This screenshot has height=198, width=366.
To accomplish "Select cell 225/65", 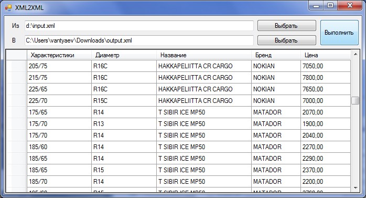I will tap(59, 89).
